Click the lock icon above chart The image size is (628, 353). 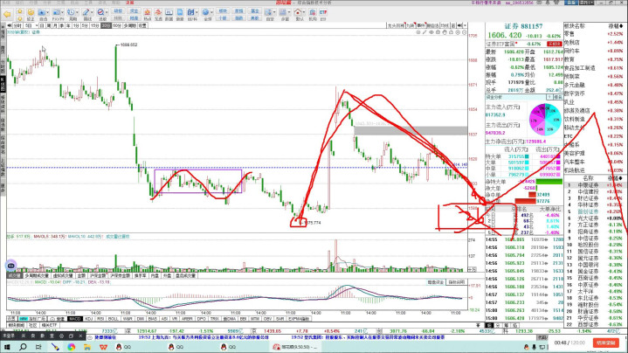tap(451, 32)
